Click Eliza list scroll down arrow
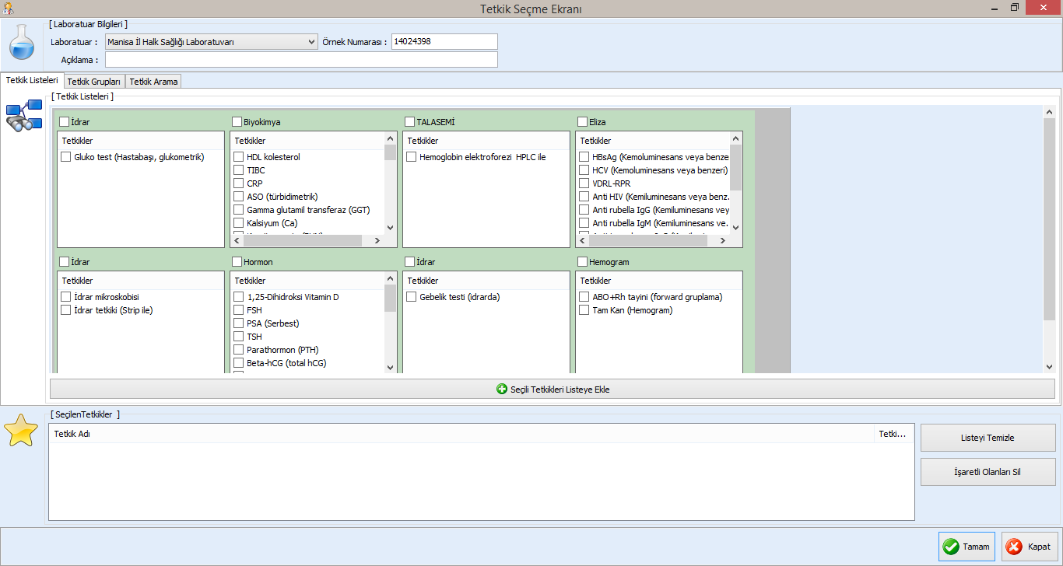 pos(736,228)
